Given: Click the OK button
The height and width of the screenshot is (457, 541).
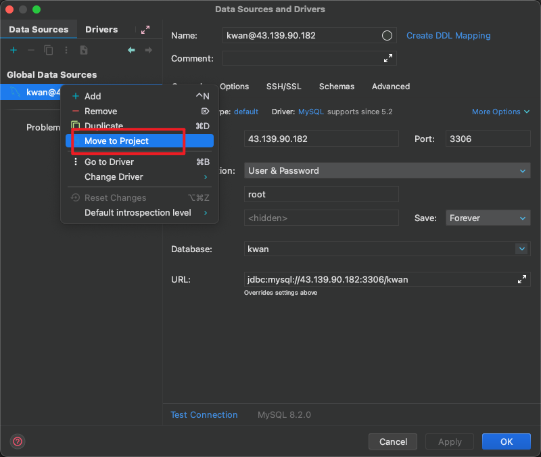Looking at the screenshot, I should [x=506, y=441].
